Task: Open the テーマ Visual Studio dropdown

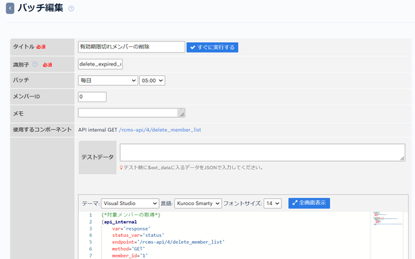Action: coord(130,204)
